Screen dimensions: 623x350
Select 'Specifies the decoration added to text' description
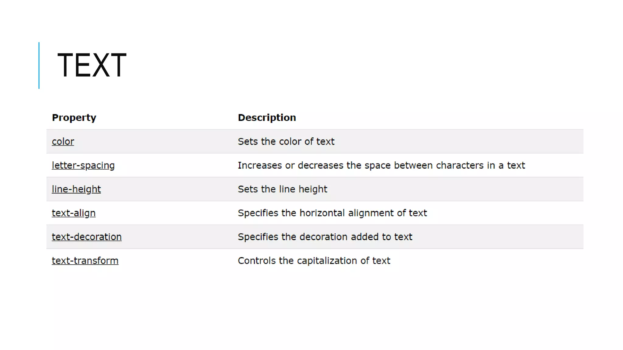(x=325, y=237)
